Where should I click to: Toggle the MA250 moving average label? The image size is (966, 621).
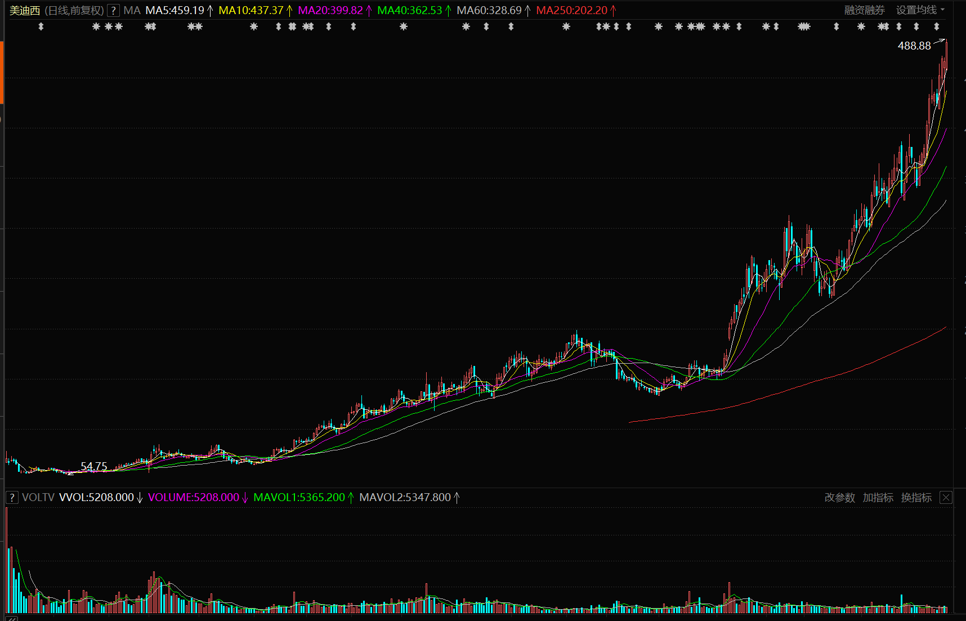[572, 11]
